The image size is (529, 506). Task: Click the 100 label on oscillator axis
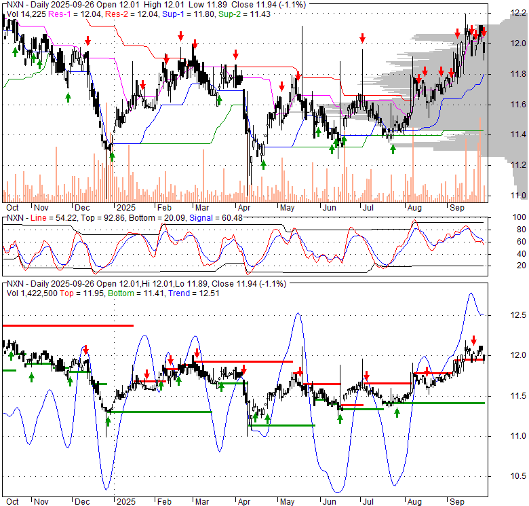pos(520,217)
